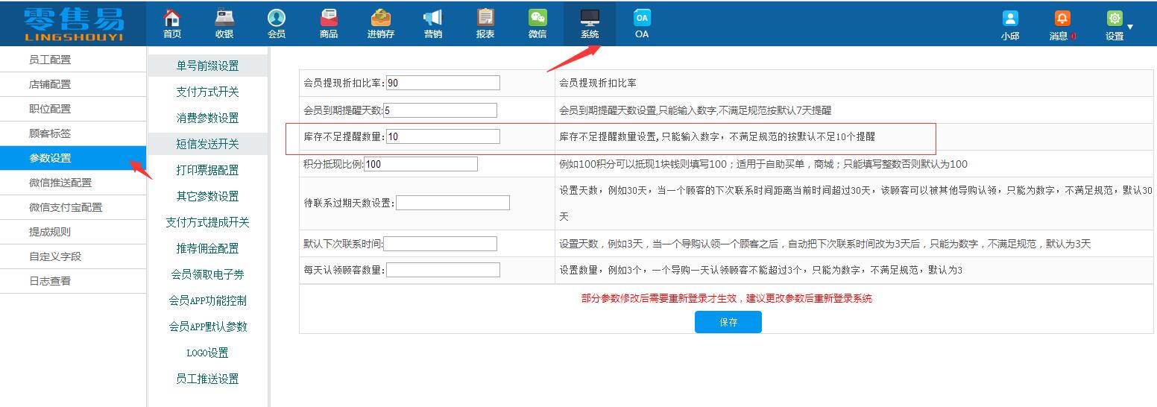This screenshot has width=1157, height=407.
Task: Open the 报表 reports icon
Action: click(485, 24)
